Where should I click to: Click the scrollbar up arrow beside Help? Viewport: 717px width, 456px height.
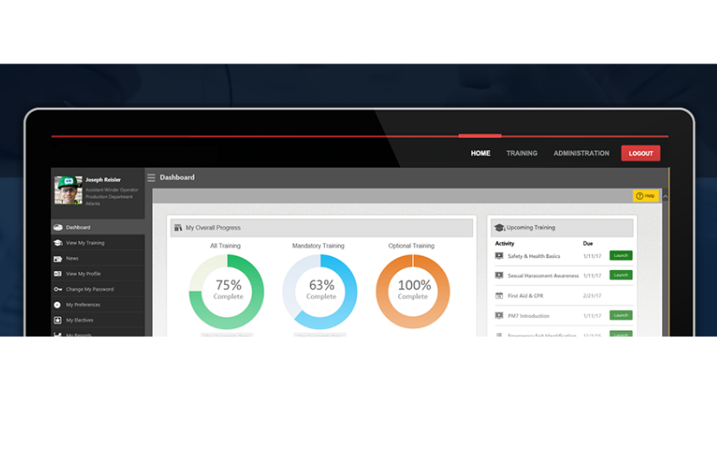666,196
